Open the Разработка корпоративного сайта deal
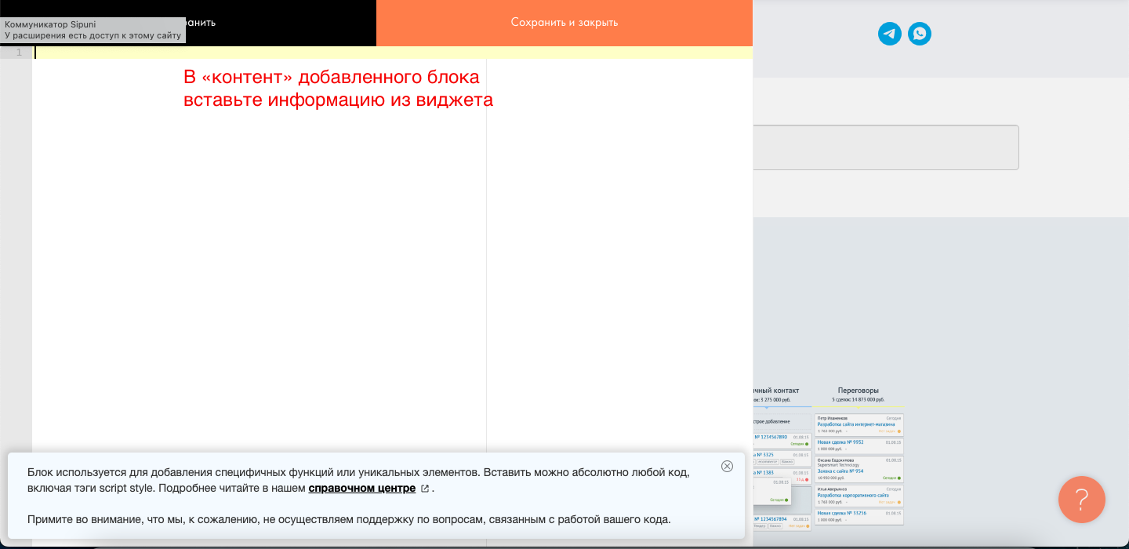The width and height of the screenshot is (1129, 549). [x=853, y=495]
